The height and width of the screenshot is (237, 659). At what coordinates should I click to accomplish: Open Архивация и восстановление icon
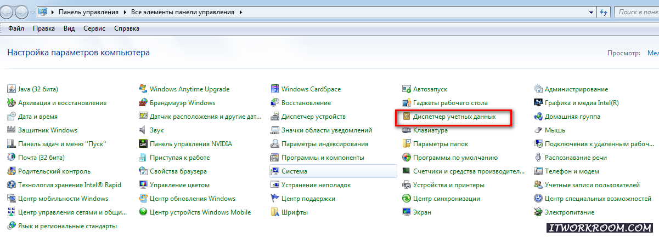pos(12,103)
